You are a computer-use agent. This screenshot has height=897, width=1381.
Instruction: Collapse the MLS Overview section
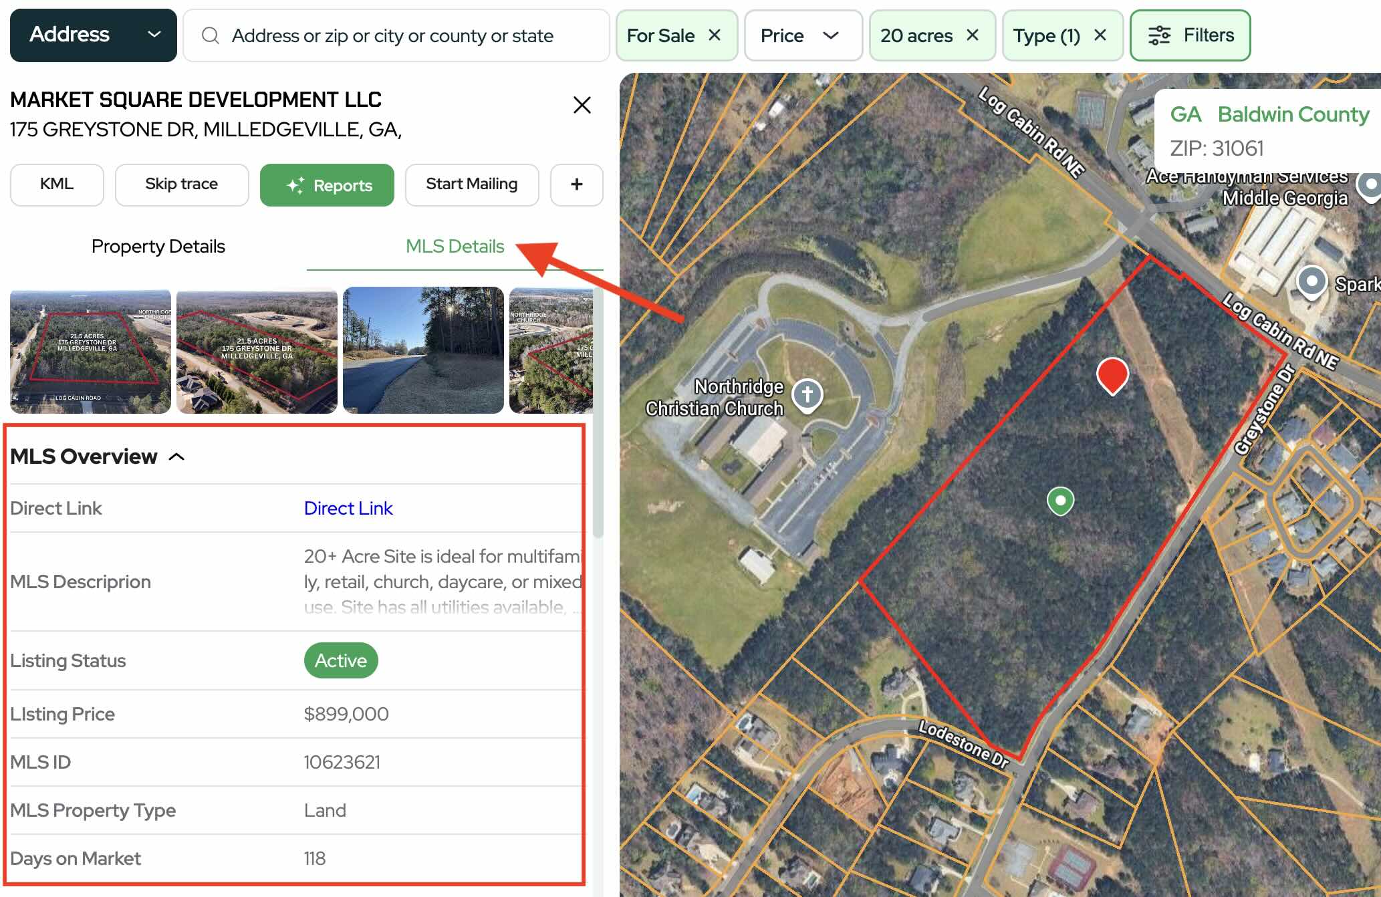176,457
